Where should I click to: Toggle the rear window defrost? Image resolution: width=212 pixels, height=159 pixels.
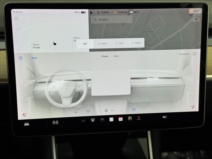pyautogui.click(x=88, y=111)
